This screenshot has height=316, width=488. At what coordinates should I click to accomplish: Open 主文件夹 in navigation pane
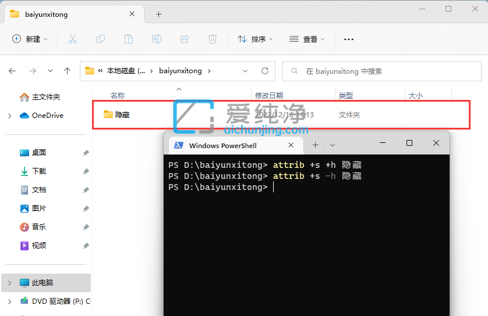point(40,97)
